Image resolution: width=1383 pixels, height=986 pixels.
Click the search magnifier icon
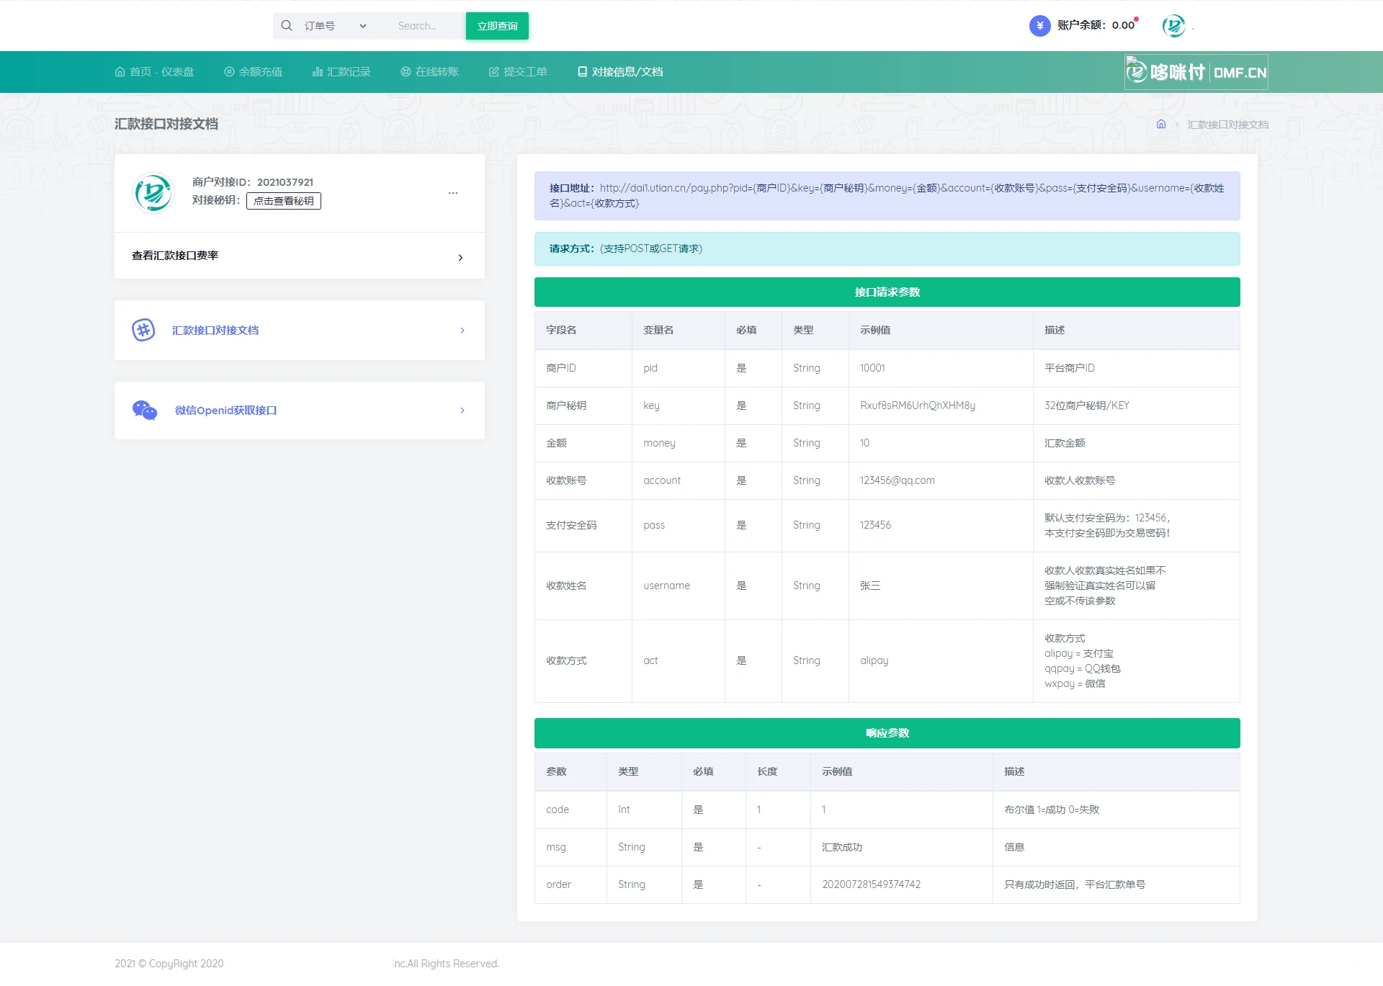287,26
